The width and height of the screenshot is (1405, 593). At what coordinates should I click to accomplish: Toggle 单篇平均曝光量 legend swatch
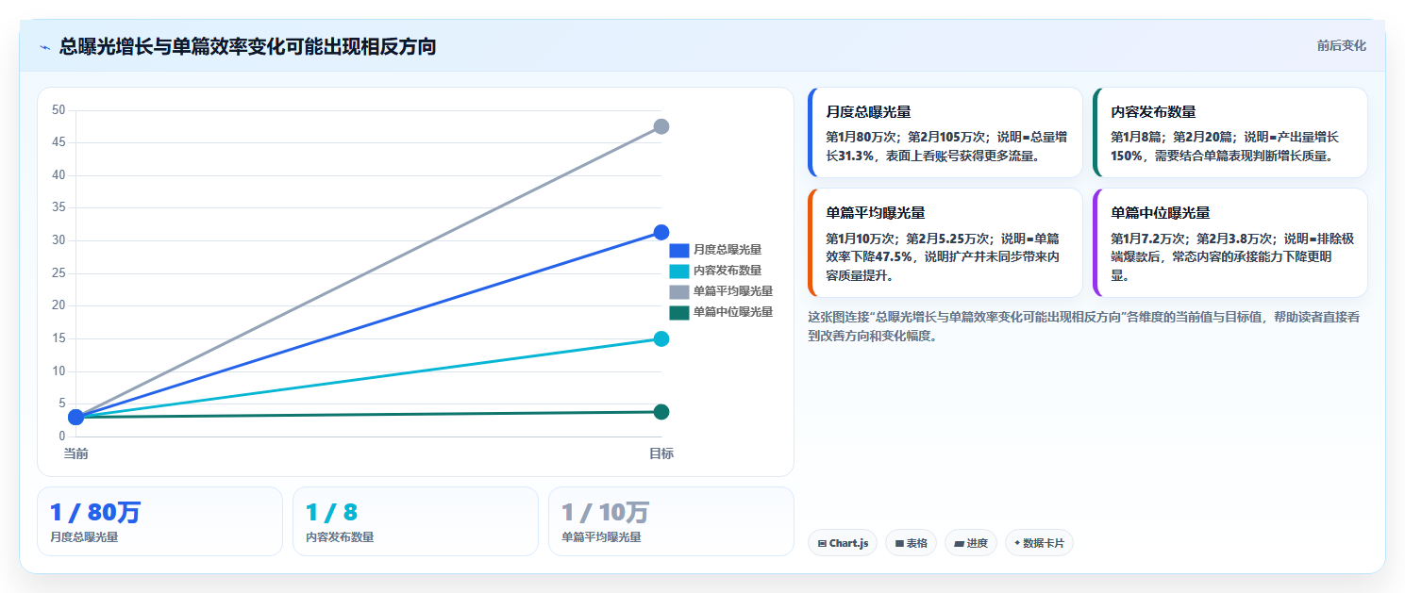[679, 291]
